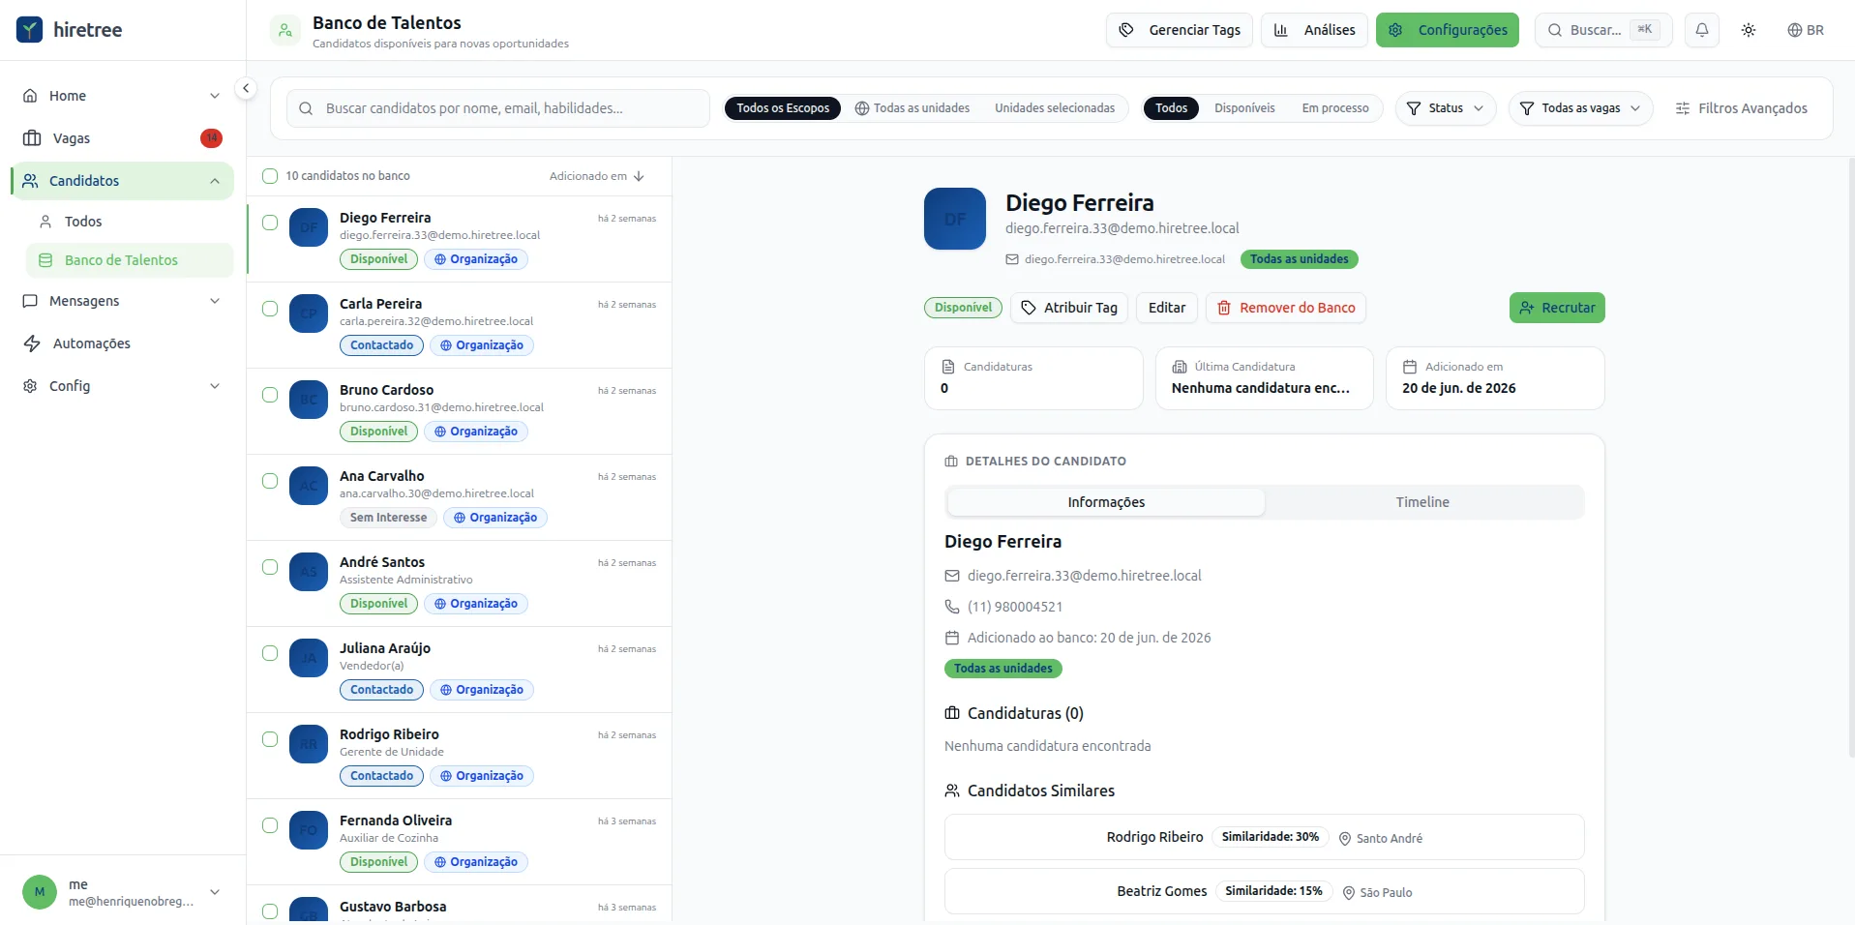Click the magnifier icon in candidate search
This screenshot has height=925, width=1855.
[x=306, y=108]
